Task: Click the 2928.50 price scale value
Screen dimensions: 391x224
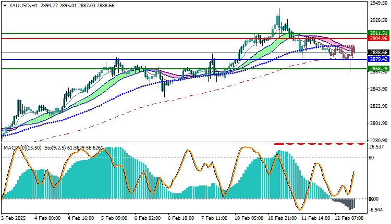Action: [x=378, y=20]
